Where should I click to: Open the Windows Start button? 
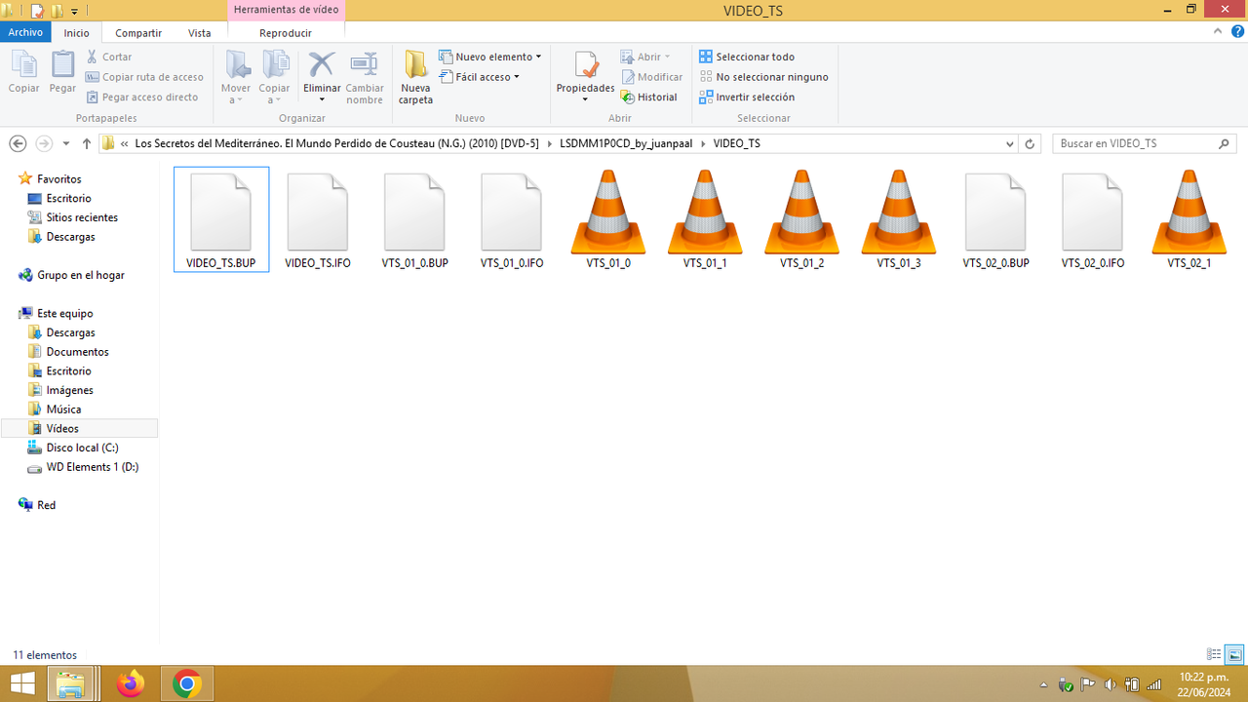click(x=22, y=683)
